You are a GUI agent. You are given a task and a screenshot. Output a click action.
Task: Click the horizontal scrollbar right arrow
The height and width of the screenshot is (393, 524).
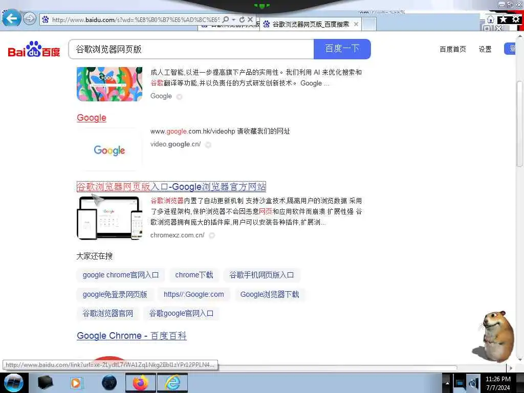(511, 368)
